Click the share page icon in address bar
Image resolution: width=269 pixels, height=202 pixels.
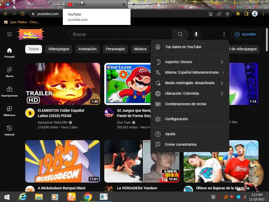pos(219,14)
